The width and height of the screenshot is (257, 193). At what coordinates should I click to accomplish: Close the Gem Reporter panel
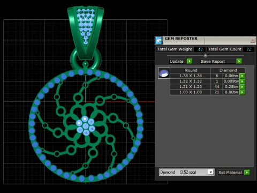[x=253, y=40]
